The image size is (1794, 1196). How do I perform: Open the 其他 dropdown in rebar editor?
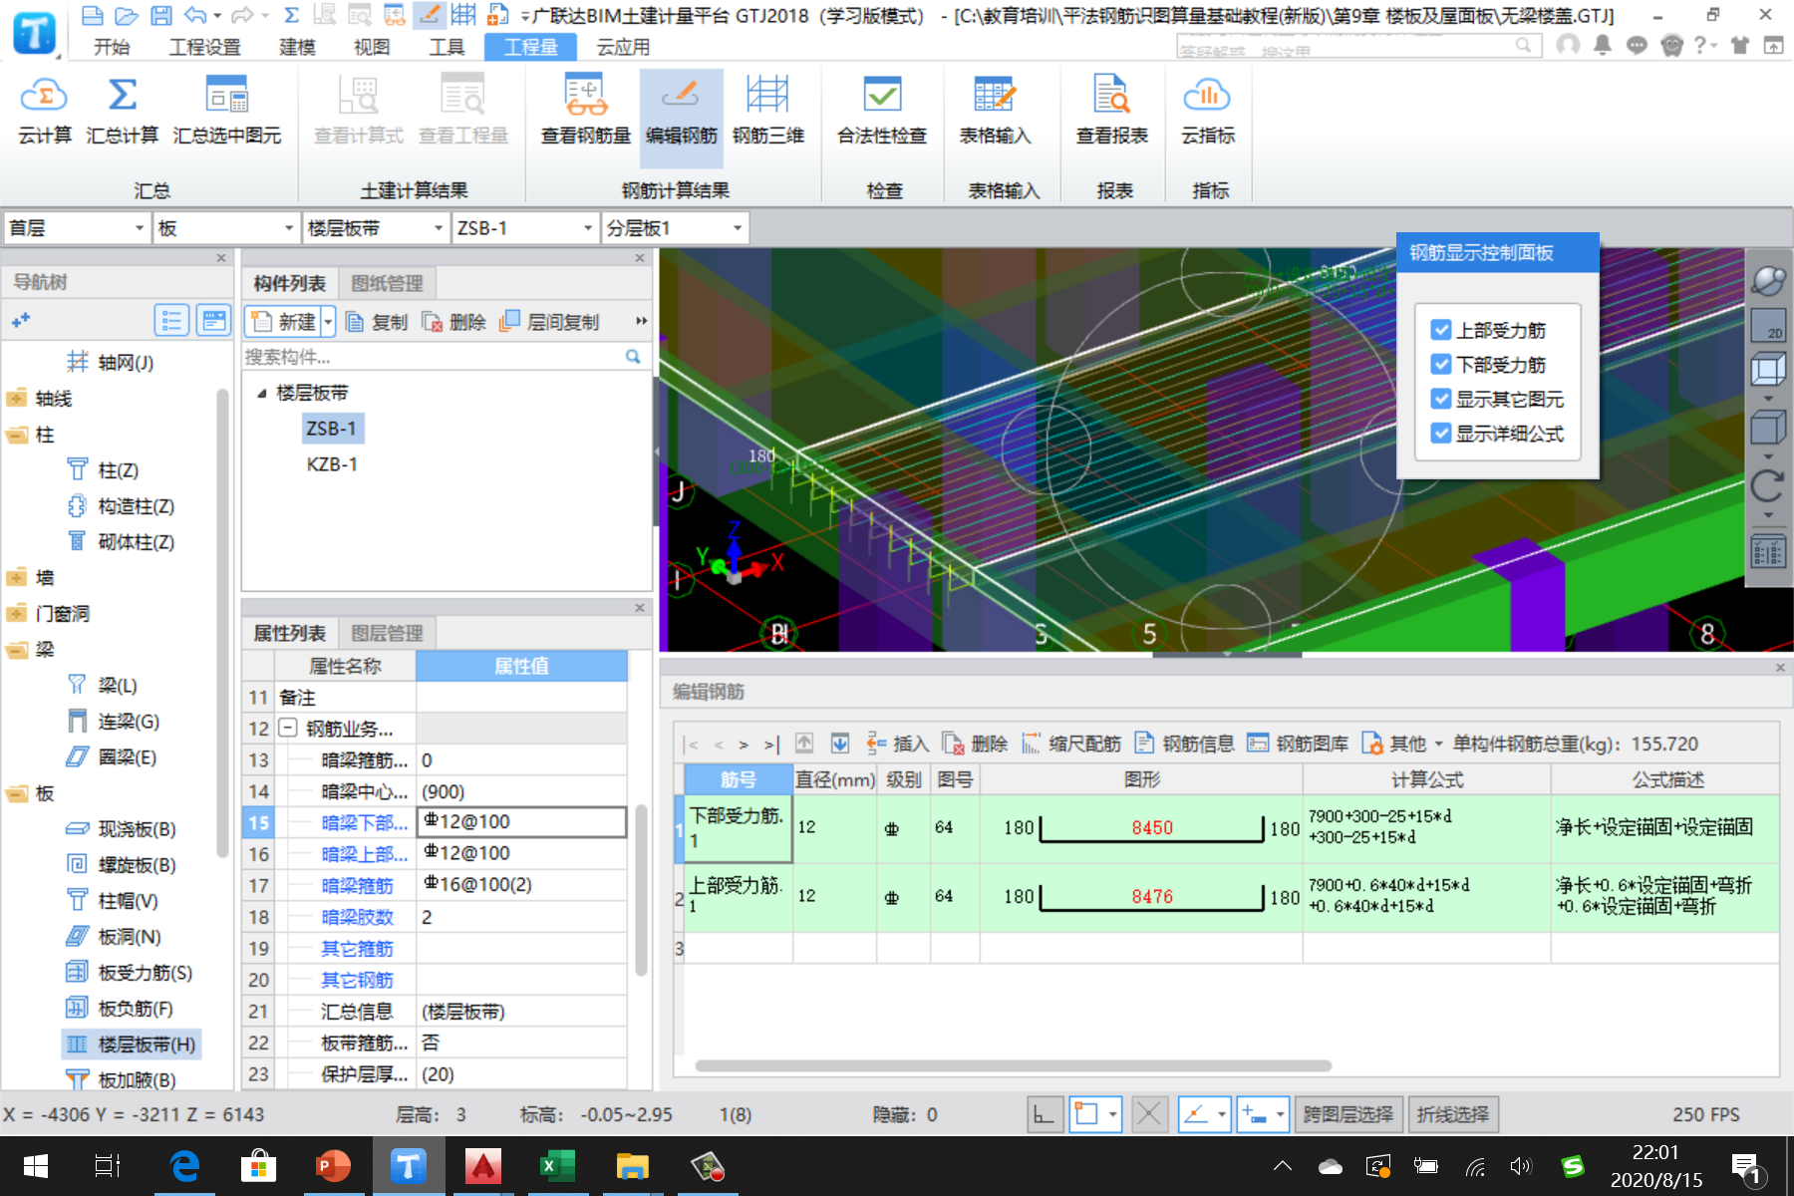(x=1402, y=744)
